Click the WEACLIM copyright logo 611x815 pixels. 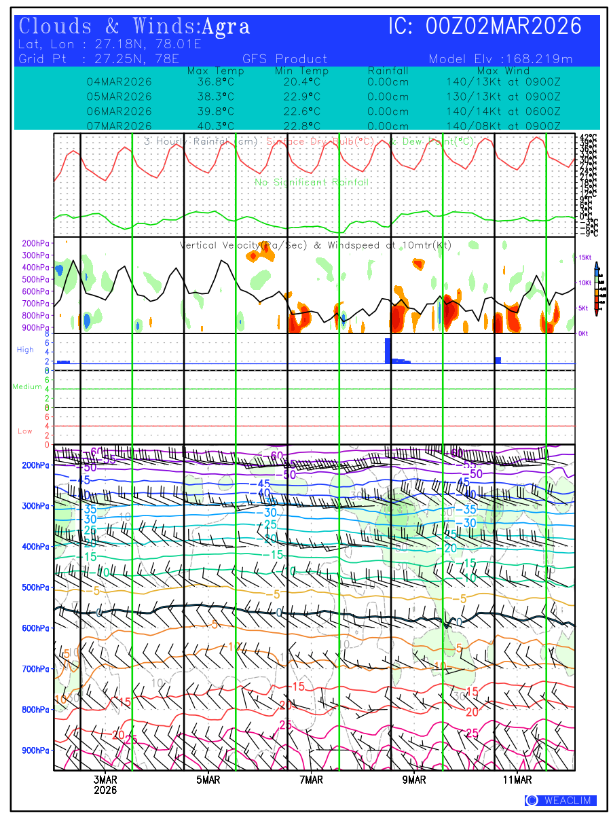point(560,800)
